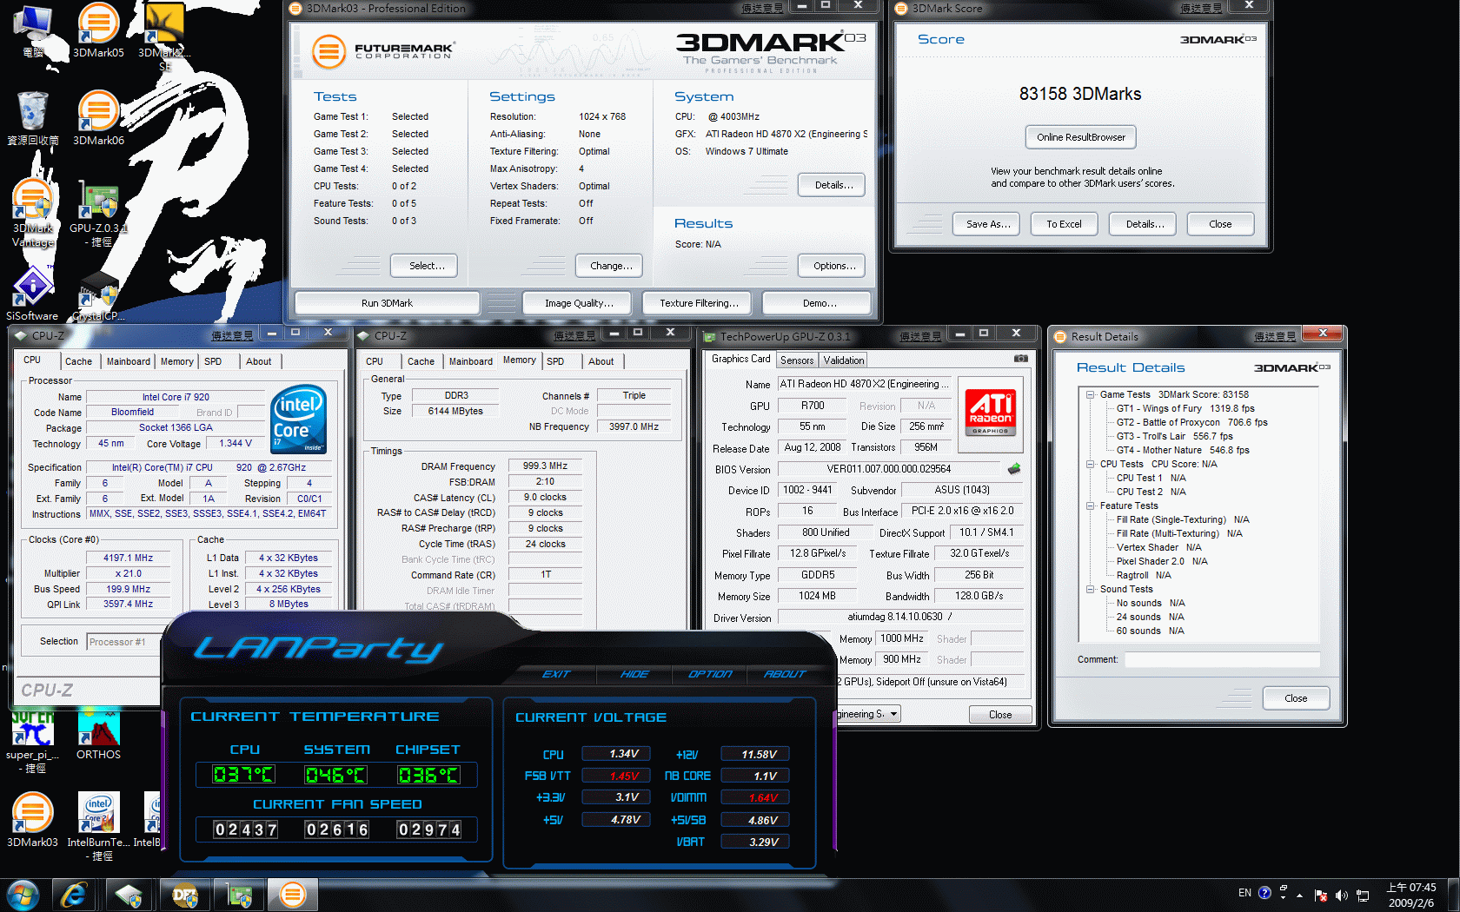Screen dimensions: 1460x912
Task: Launch the super_pi desktop shortcut
Action: click(x=33, y=740)
